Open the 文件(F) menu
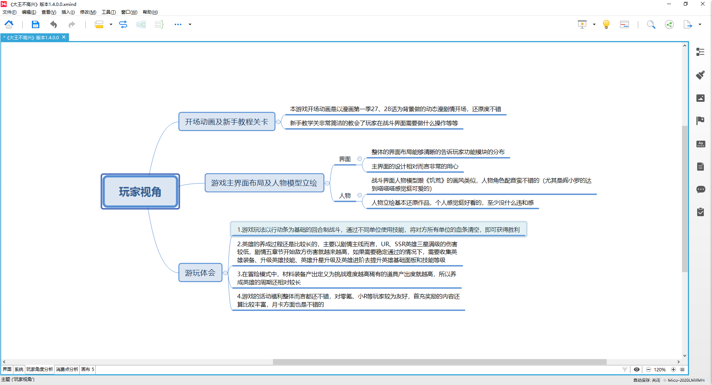Viewport: 712px width, 385px height. (x=10, y=12)
